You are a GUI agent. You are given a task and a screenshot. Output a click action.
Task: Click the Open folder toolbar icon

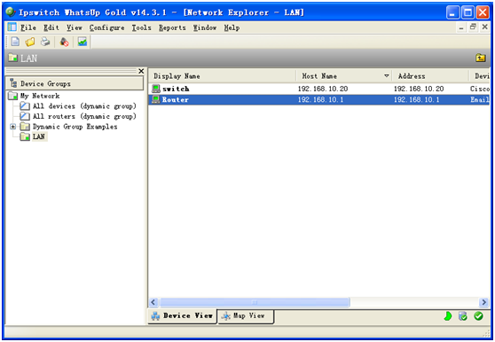[x=30, y=42]
